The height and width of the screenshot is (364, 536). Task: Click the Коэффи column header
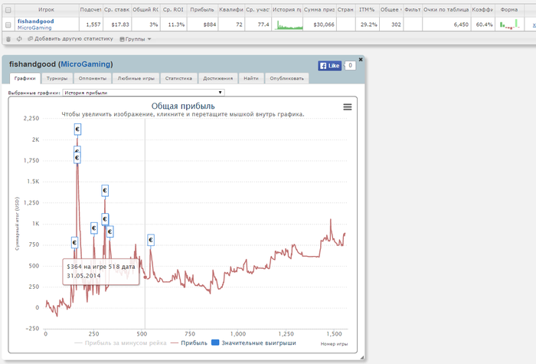pos(482,10)
